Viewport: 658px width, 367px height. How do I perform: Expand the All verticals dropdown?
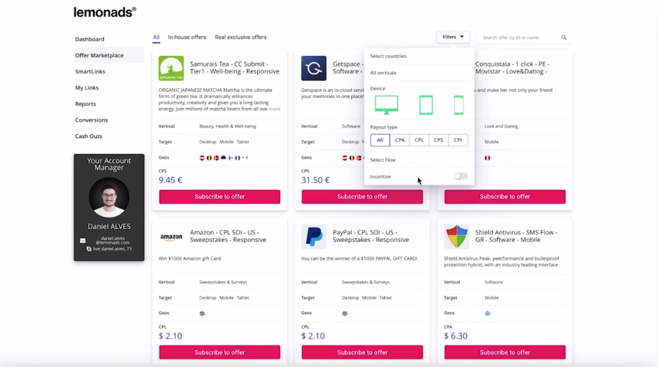coord(418,73)
